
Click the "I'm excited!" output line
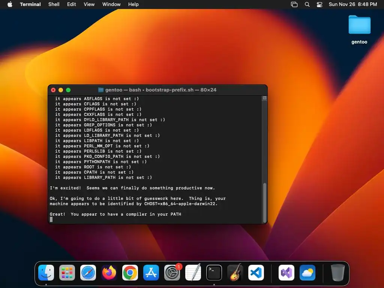132,188
